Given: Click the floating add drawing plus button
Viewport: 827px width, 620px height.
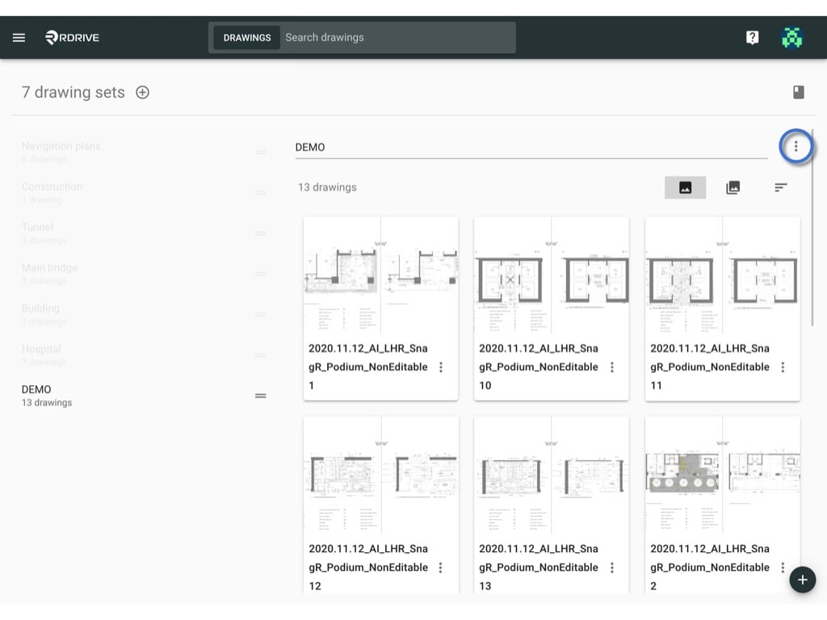Looking at the screenshot, I should pyautogui.click(x=802, y=580).
